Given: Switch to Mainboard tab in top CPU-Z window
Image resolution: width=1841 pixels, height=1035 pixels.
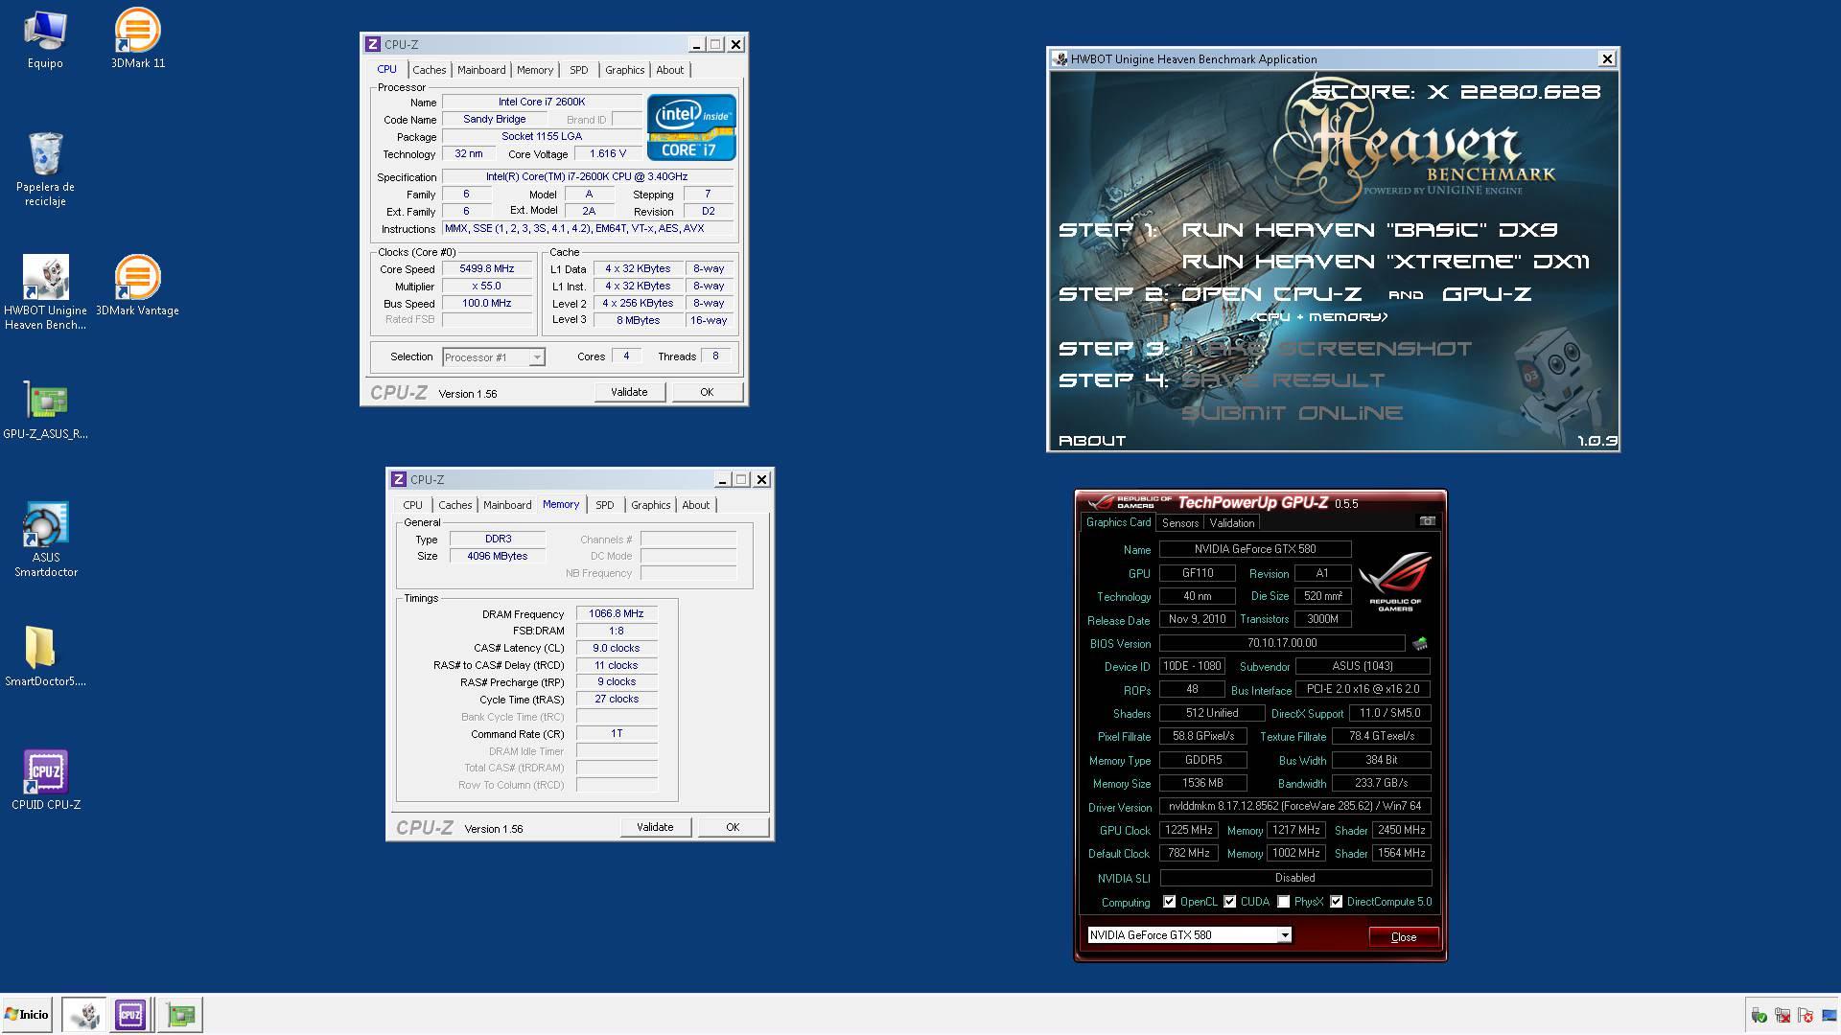Looking at the screenshot, I should 481,70.
